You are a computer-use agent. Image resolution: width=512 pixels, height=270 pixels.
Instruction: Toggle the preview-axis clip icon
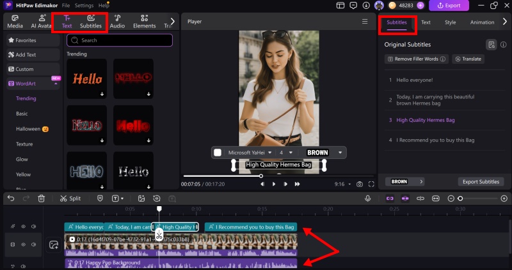pos(420,199)
